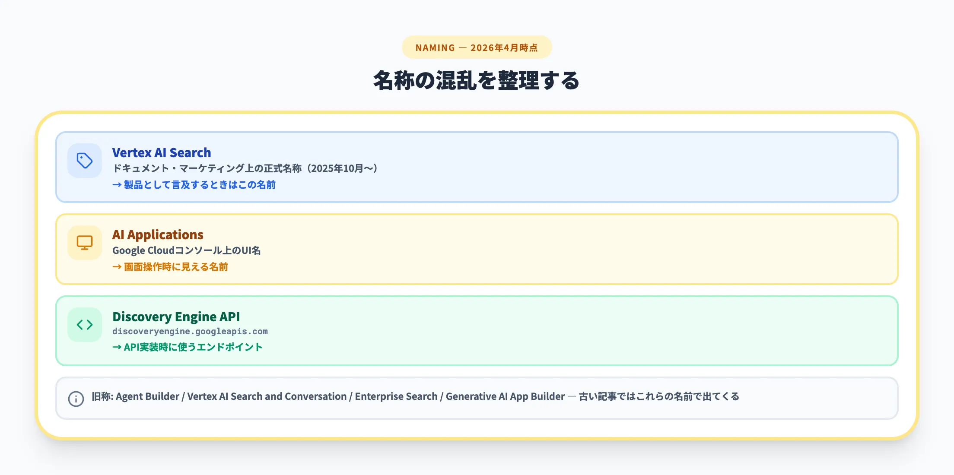Click the AI Applications title text
954x475 pixels.
158,234
